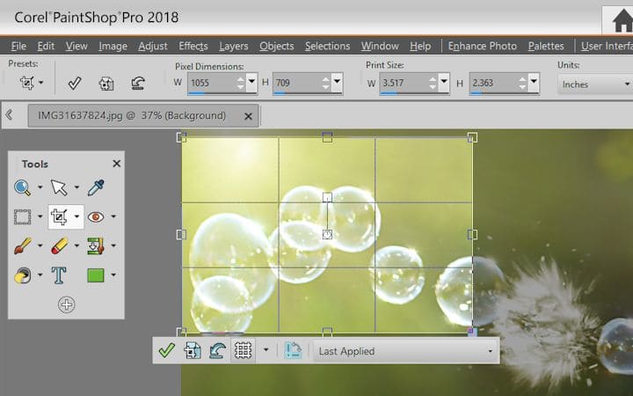The image size is (633, 396).
Task: Click the left chevron beside document tab
Action: coord(10,115)
